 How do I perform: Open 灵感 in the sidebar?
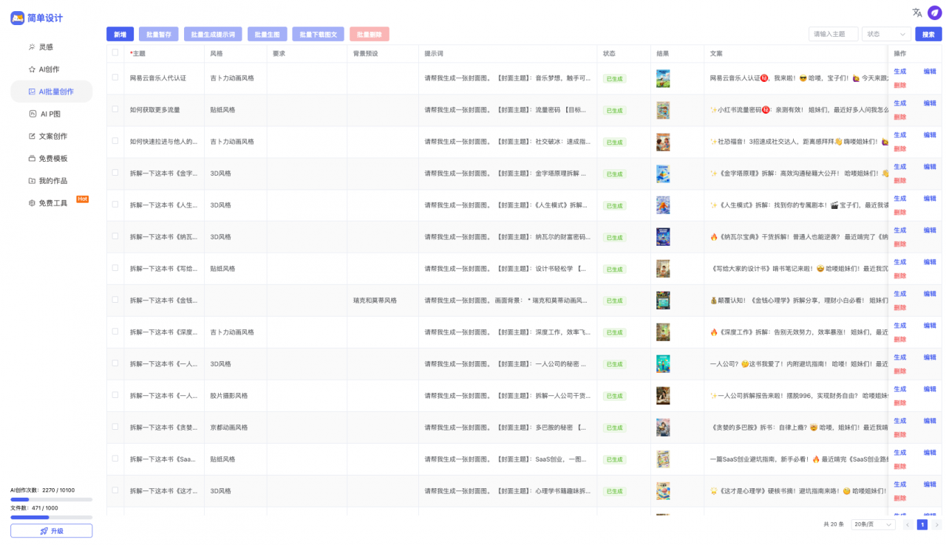coord(46,47)
